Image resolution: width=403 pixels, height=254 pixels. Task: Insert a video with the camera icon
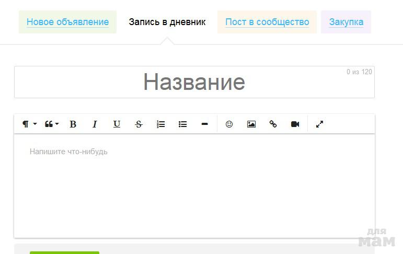click(295, 124)
